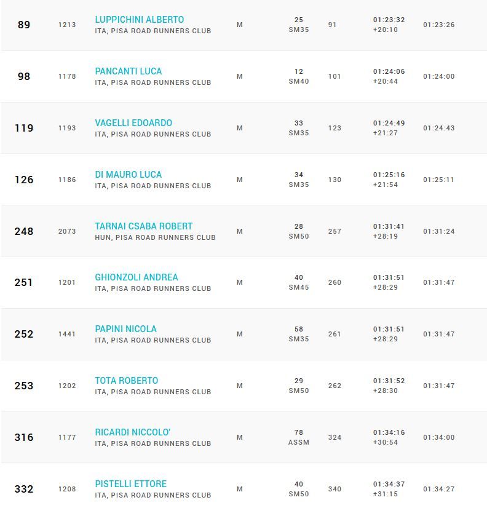Click the Ghionzoli Andrea name link
Viewport: 487px width, 508px height.
tap(136, 277)
